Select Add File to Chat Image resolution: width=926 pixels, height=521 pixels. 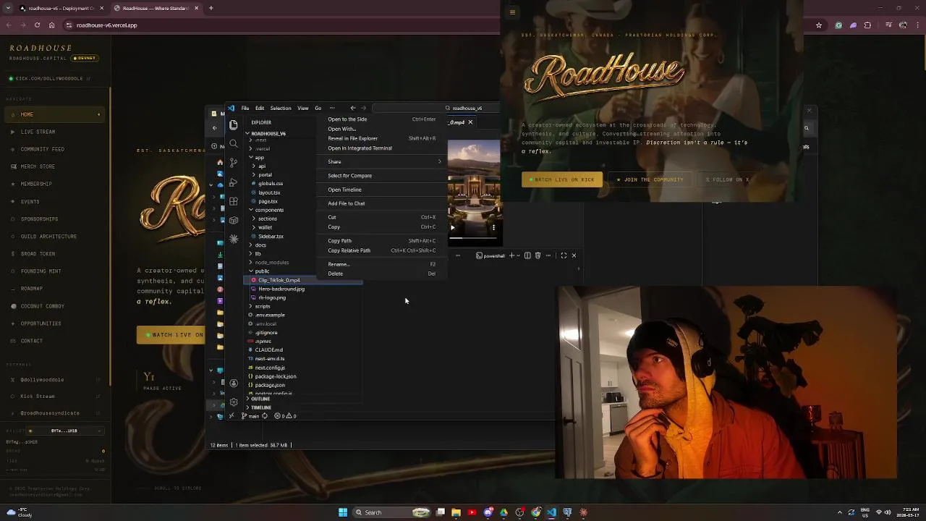coord(381,203)
